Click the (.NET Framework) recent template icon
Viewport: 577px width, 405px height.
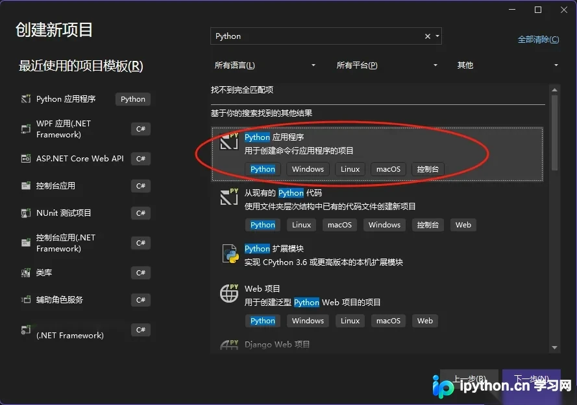click(x=26, y=330)
